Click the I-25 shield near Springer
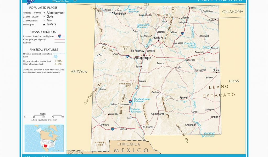Viewport: 268px width, 157px height. click(182, 33)
